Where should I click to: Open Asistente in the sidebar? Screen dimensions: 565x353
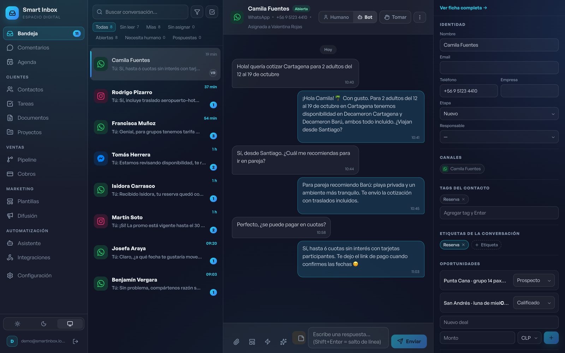(44, 244)
